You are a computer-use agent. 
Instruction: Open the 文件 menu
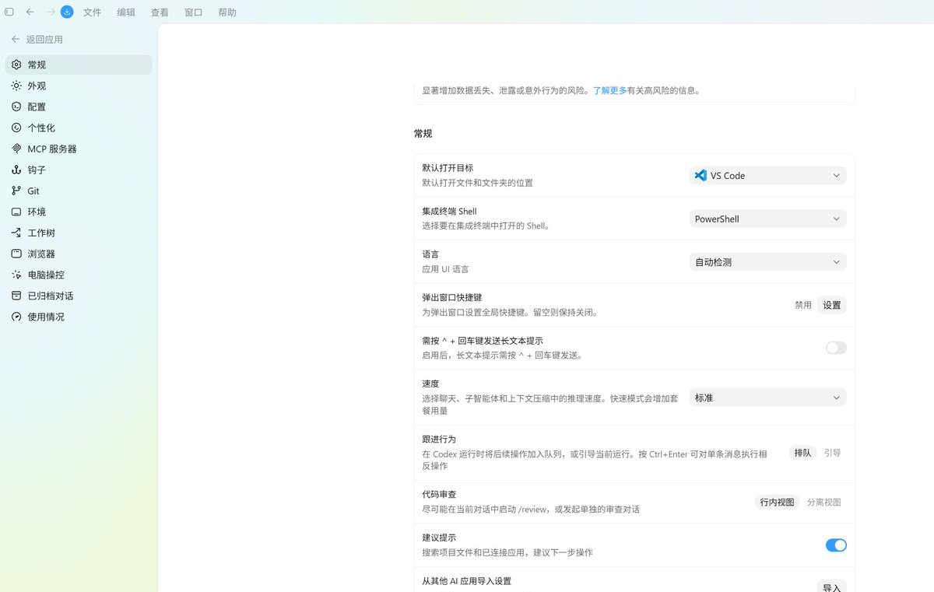(92, 12)
